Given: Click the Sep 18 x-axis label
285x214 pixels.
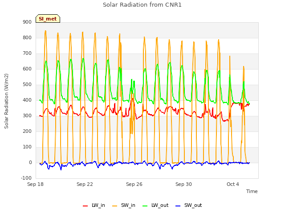Looking at the screenshot, I should [x=35, y=184].
